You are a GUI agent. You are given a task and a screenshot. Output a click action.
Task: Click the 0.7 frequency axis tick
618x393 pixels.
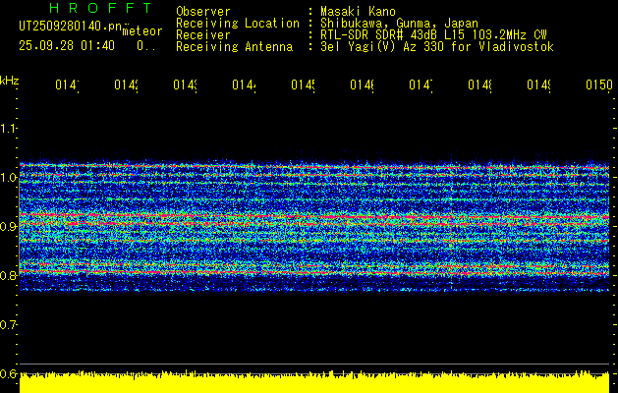(x=9, y=324)
